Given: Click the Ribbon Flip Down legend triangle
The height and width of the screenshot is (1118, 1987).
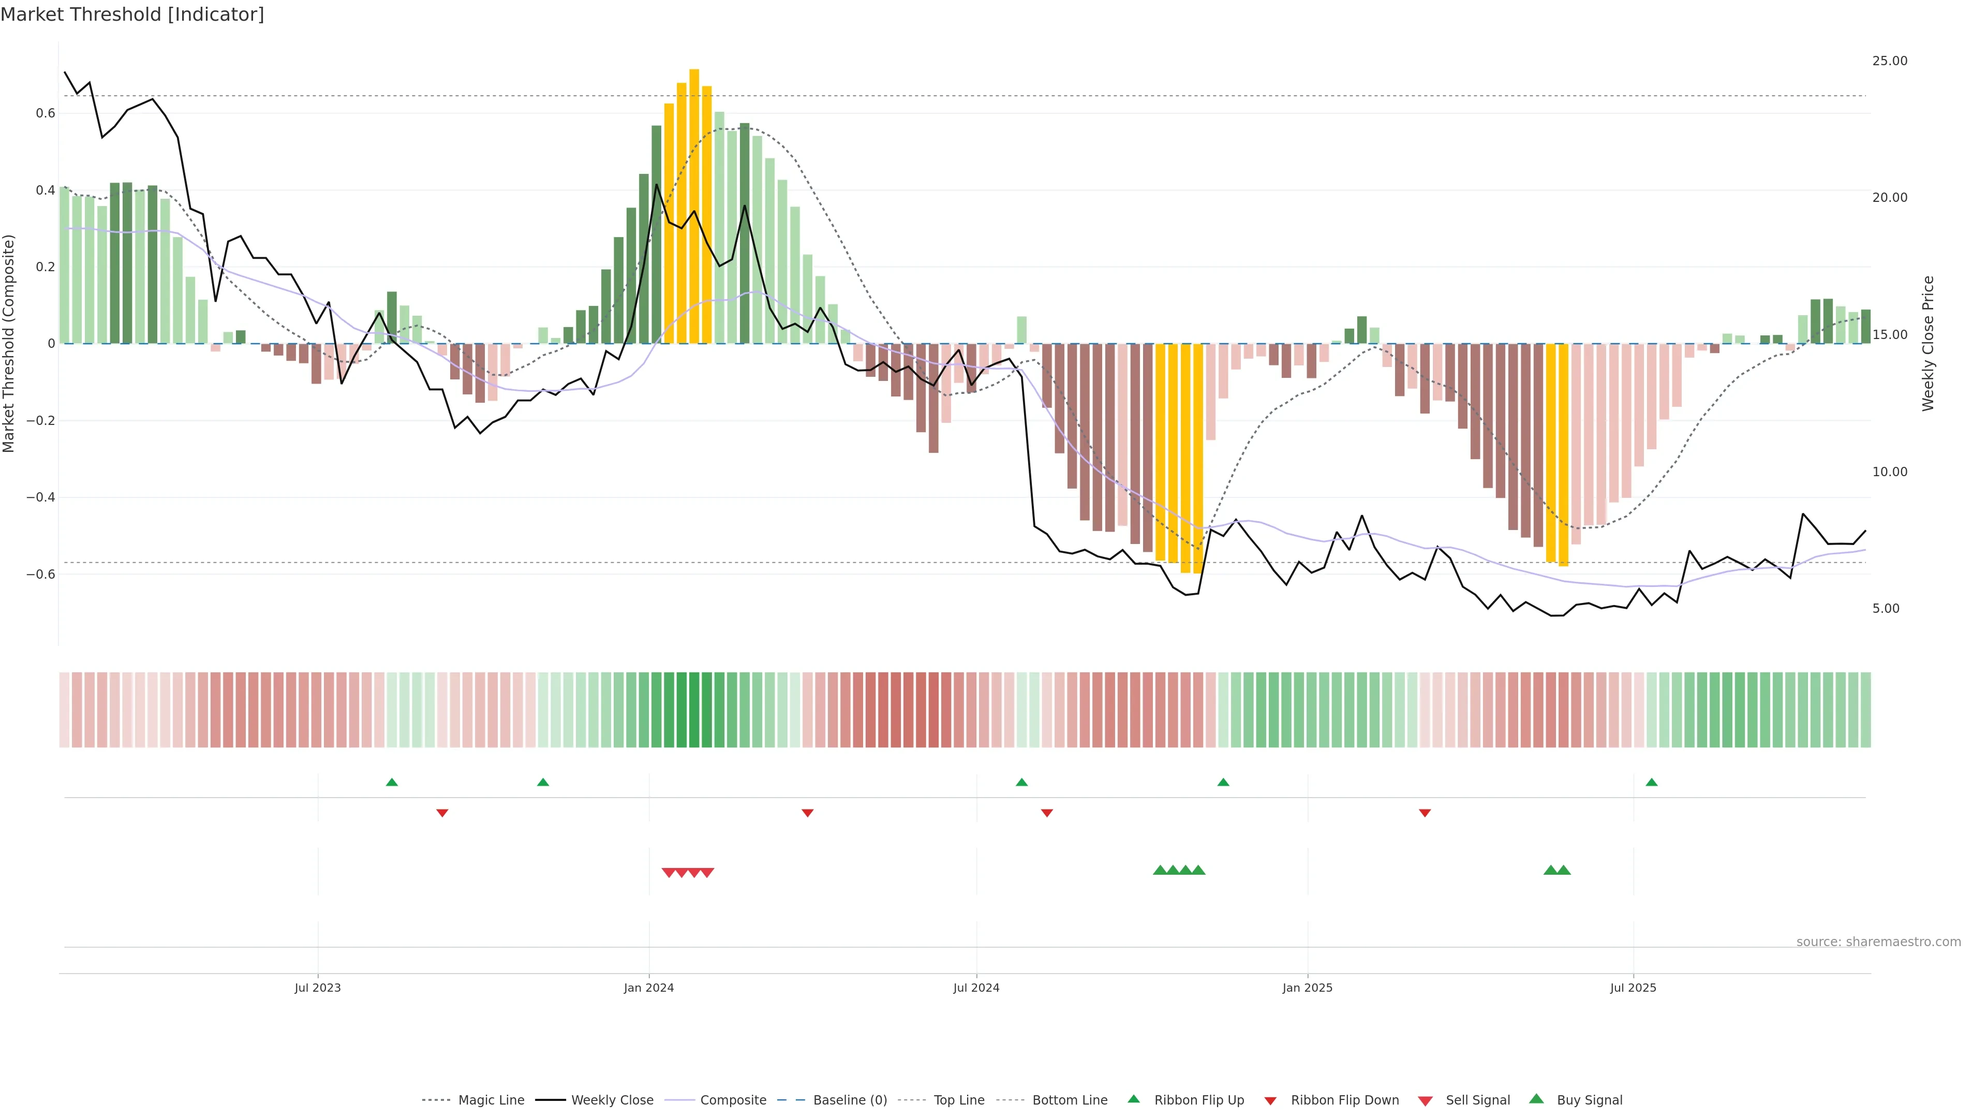Looking at the screenshot, I should [1270, 1101].
